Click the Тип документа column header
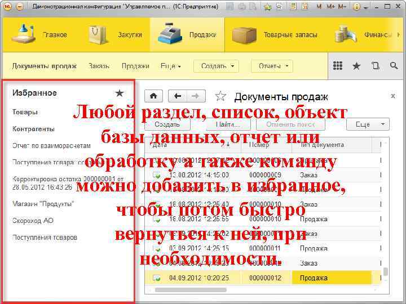The image size is (406, 304). pyautogui.click(x=332, y=145)
